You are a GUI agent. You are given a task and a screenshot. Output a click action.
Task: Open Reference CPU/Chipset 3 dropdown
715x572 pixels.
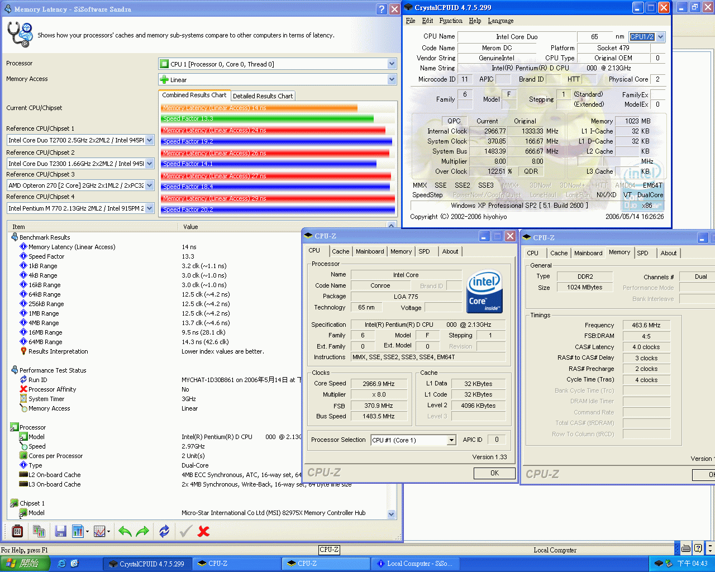[x=149, y=185]
